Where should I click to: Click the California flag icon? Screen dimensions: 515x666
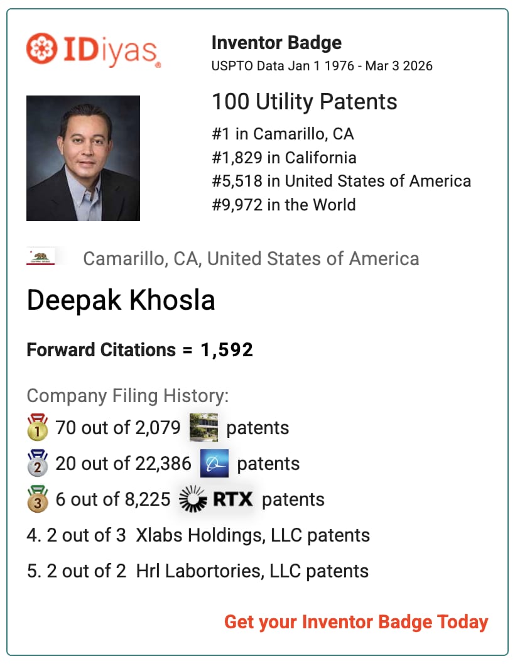40,258
